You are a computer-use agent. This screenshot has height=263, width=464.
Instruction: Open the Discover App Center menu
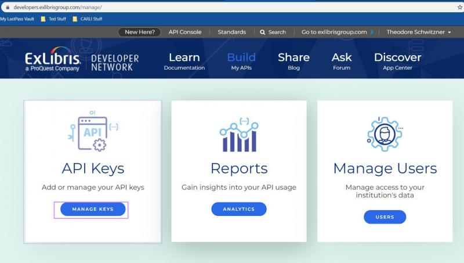397,62
